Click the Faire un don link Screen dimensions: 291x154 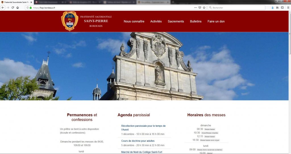click(216, 21)
